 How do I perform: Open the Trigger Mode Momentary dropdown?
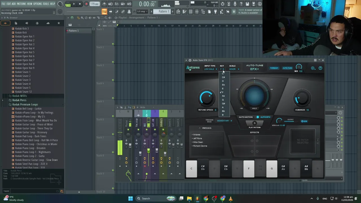tap(224, 121)
